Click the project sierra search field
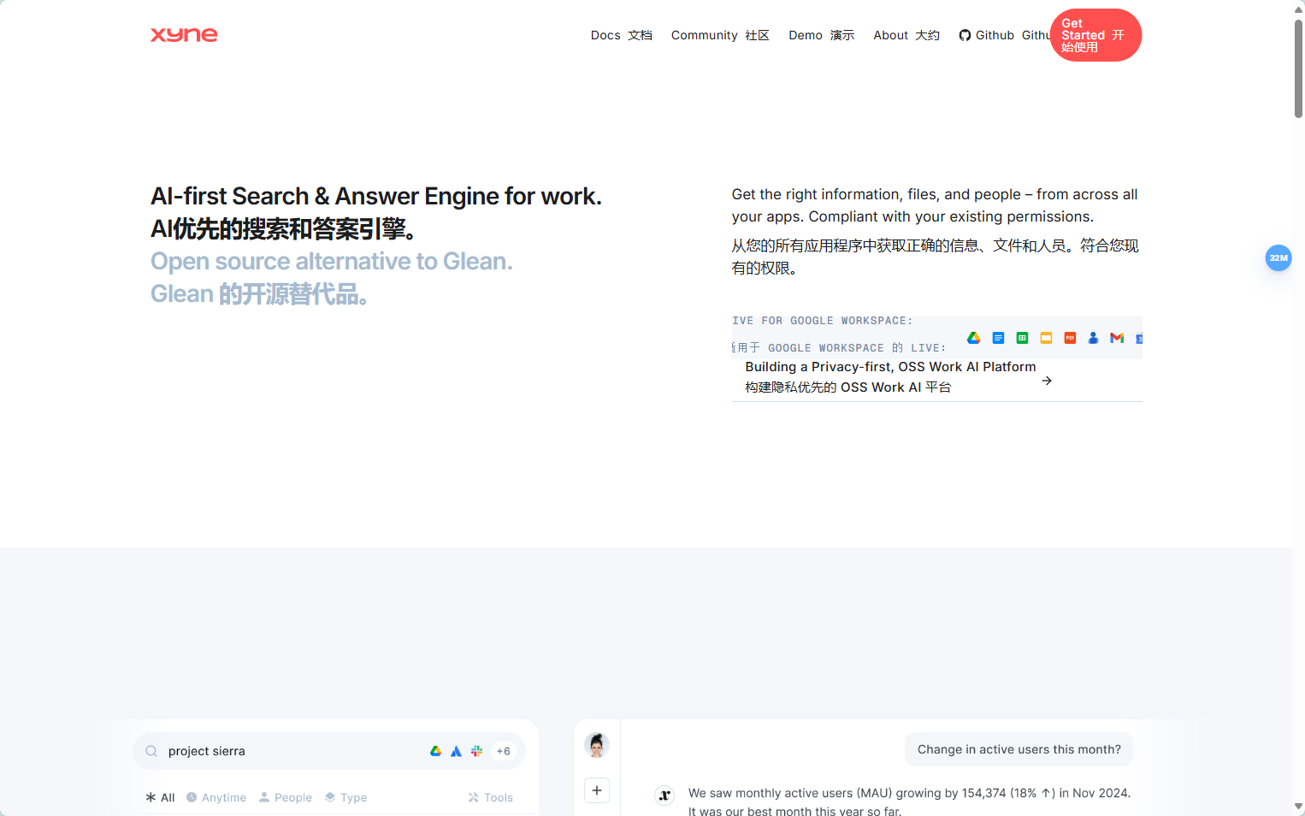The height and width of the screenshot is (816, 1305). coord(329,751)
